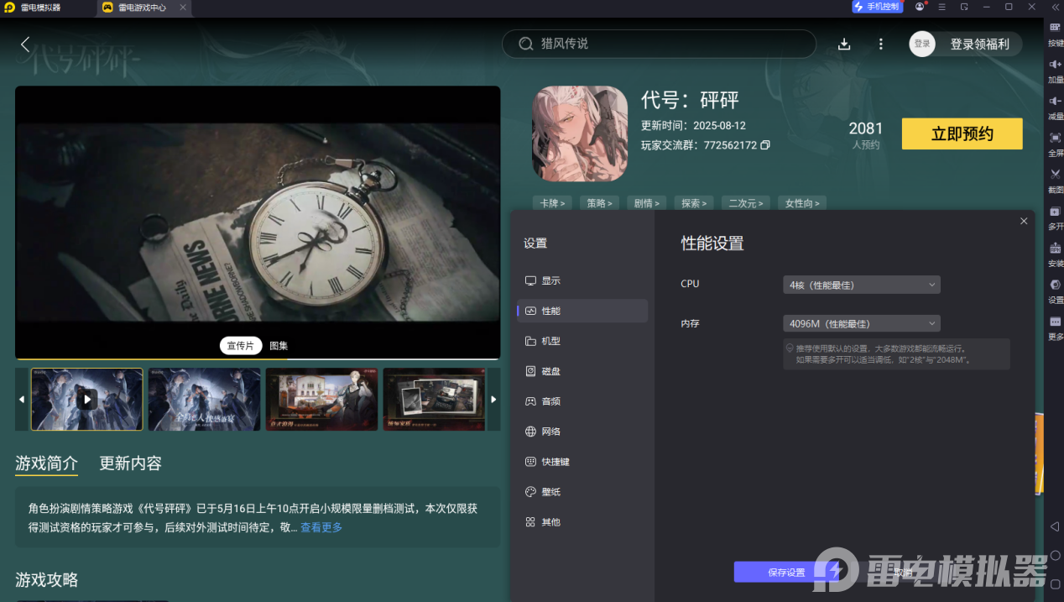Open the keyboard mapping (按键) sidebar tool
The image size is (1064, 602).
coord(1053,27)
